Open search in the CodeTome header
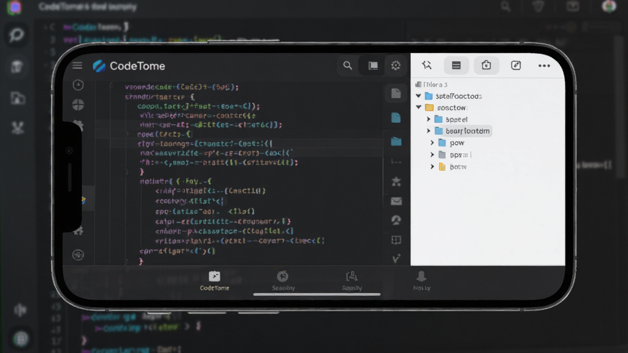Screen dimensions: 628x353 (x=348, y=65)
